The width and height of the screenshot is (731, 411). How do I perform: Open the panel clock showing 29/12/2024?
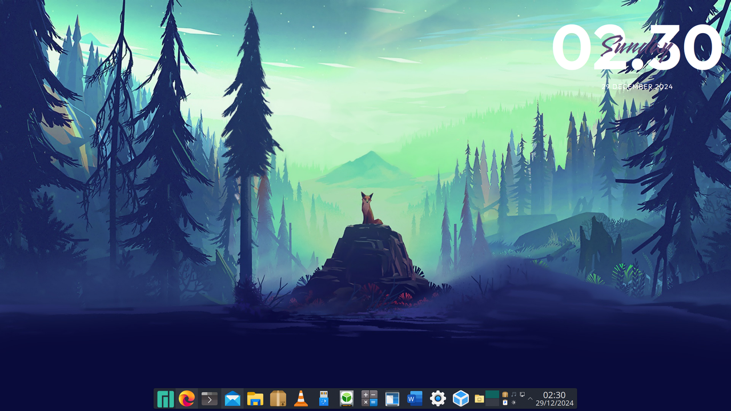(x=555, y=398)
